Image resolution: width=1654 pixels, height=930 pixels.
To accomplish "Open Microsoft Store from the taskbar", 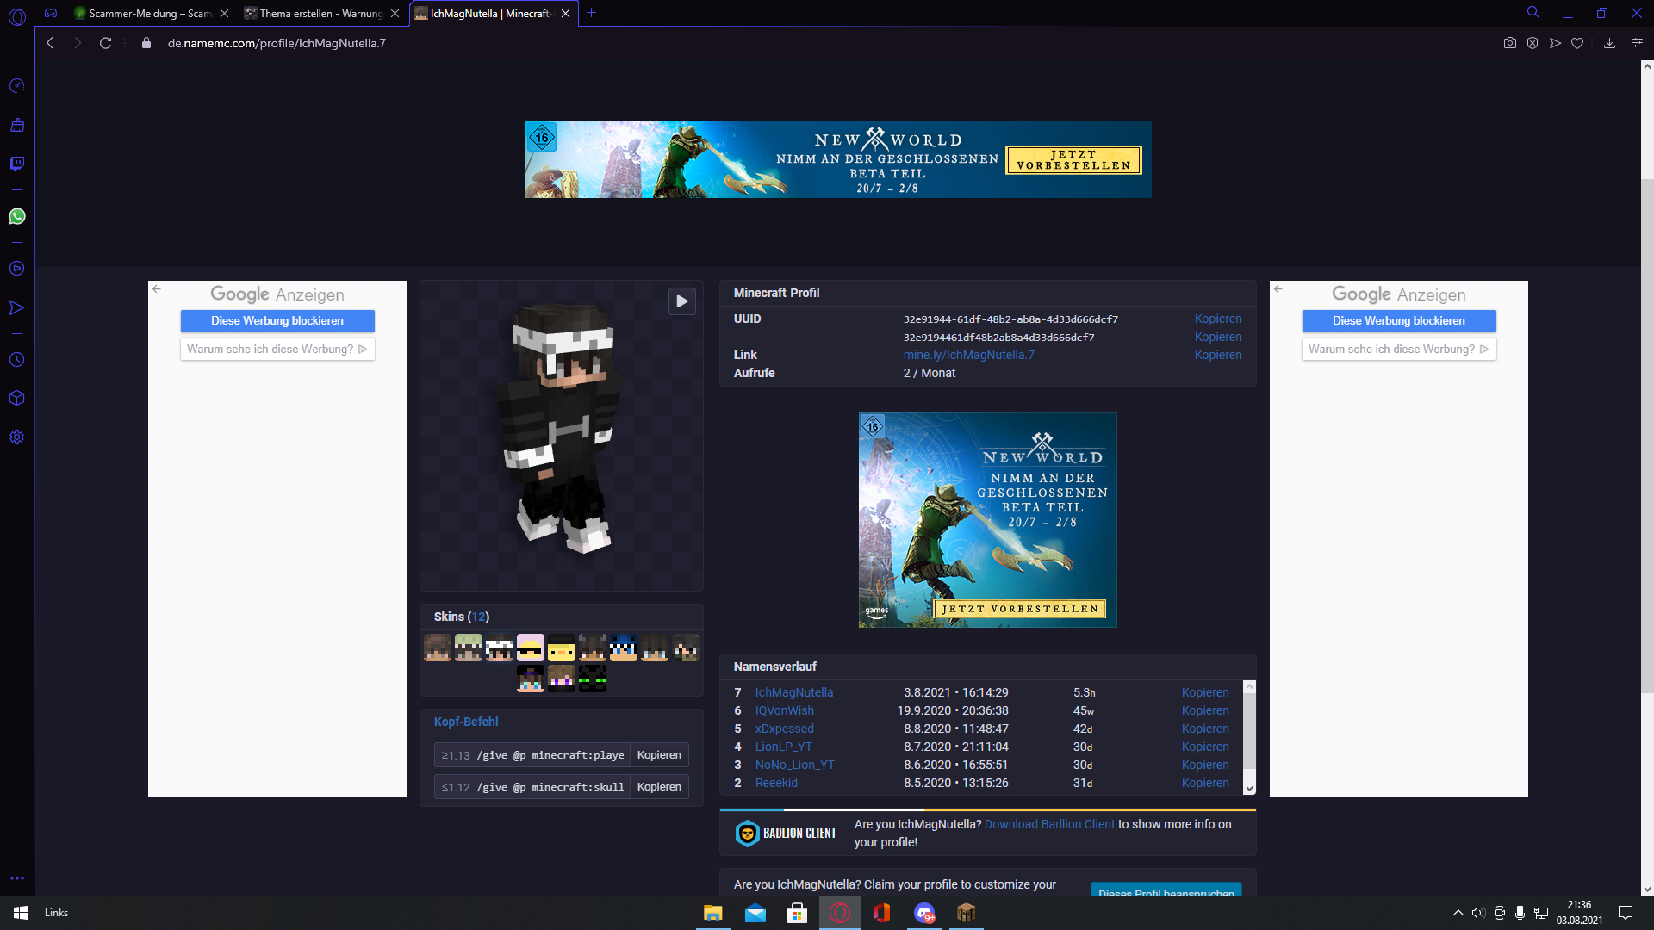I will 798,913.
